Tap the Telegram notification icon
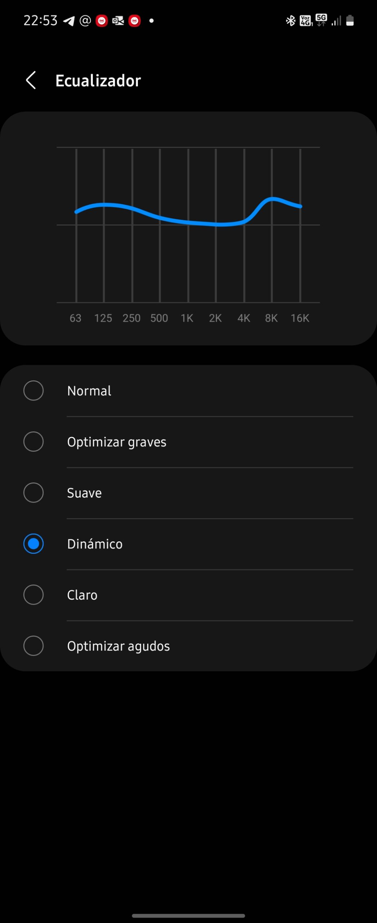This screenshot has height=923, width=377. pyautogui.click(x=69, y=21)
